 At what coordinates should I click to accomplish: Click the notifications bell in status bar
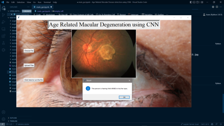coord(221,124)
